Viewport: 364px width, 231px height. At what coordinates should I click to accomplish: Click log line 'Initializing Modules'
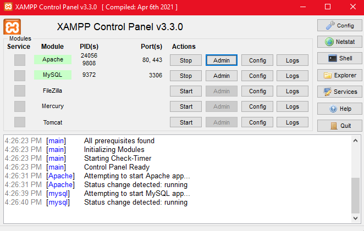click(114, 149)
